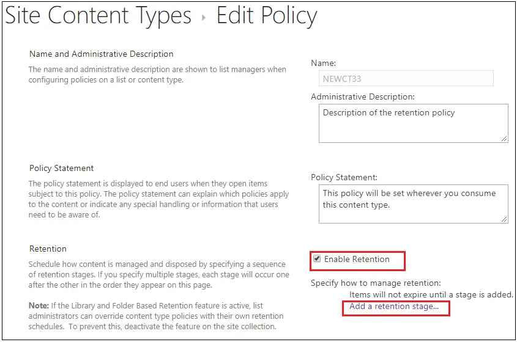Viewport: 517px width, 342px height.
Task: Click the breadcrumb arrow separator in the title
Action: [x=204, y=18]
